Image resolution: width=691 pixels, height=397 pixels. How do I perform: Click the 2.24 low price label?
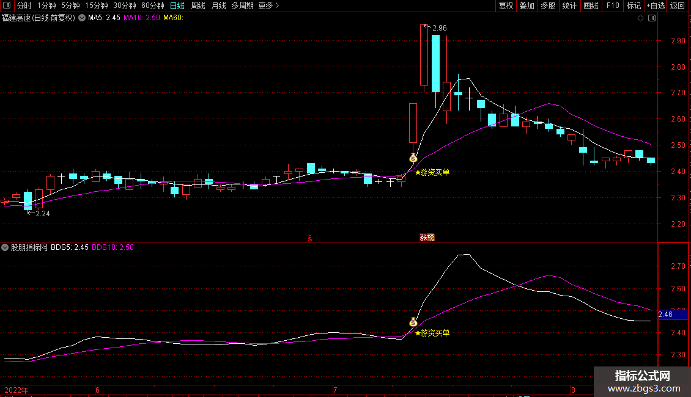click(42, 214)
